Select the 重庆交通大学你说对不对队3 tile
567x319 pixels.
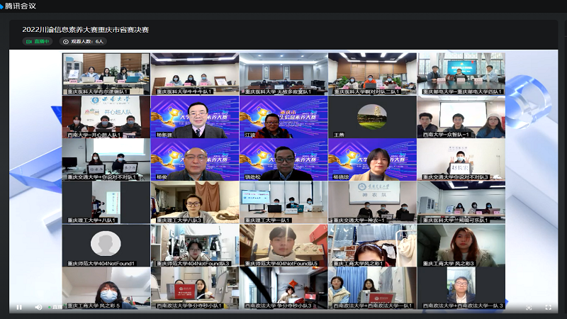pos(461,159)
